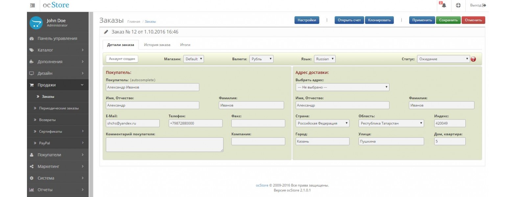Viewport: 516px width, 197px height.
Task: Switch to the Итоги tab
Action: (185, 45)
